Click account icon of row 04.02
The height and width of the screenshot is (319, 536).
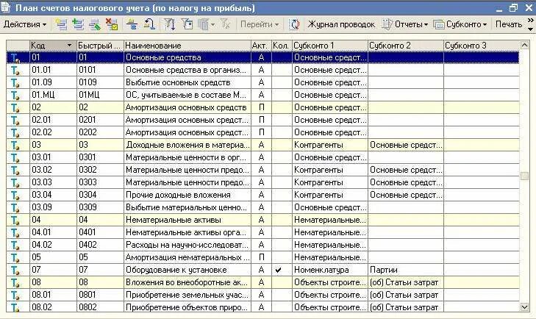point(15,245)
